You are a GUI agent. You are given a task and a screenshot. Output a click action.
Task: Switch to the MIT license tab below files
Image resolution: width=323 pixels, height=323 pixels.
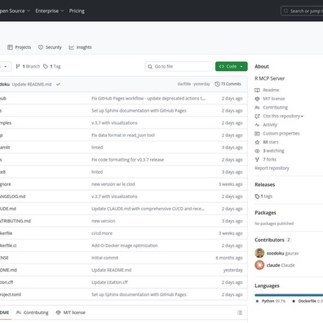tap(71, 312)
